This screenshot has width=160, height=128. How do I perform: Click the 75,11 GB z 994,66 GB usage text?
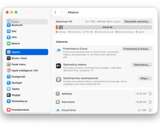coord(103,22)
